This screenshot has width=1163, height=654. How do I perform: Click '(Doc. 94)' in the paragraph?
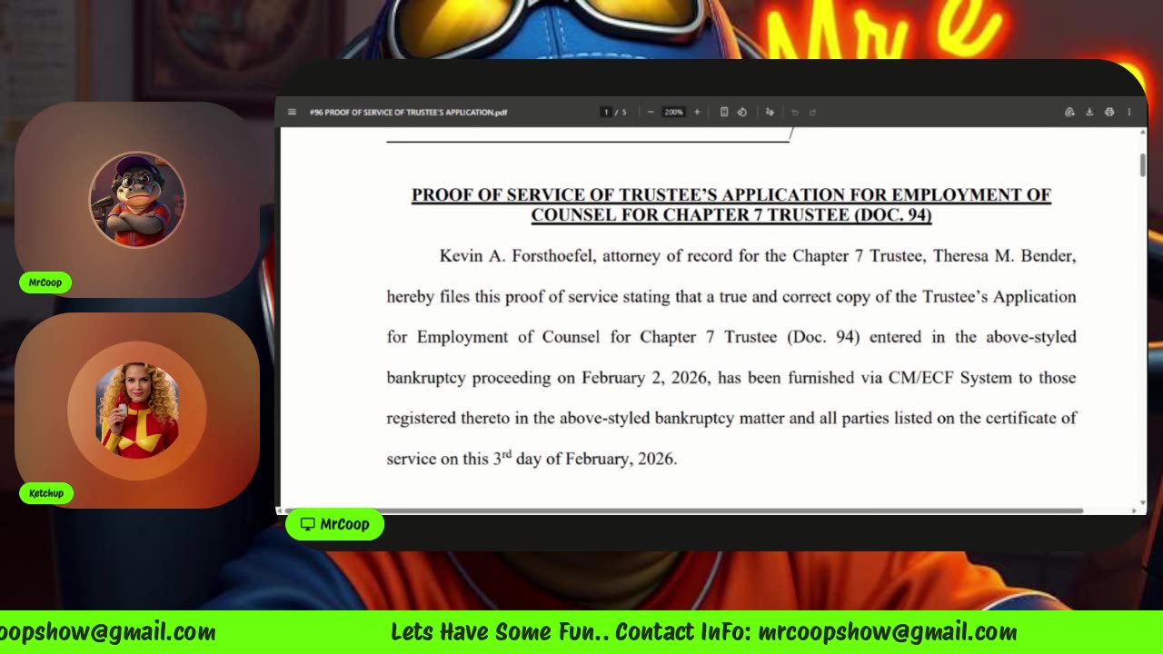pyautogui.click(x=823, y=337)
